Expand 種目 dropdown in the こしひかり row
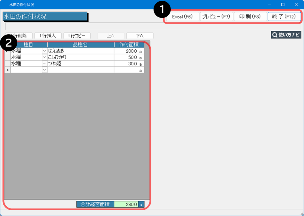This screenshot has width=304, height=216. point(44,57)
